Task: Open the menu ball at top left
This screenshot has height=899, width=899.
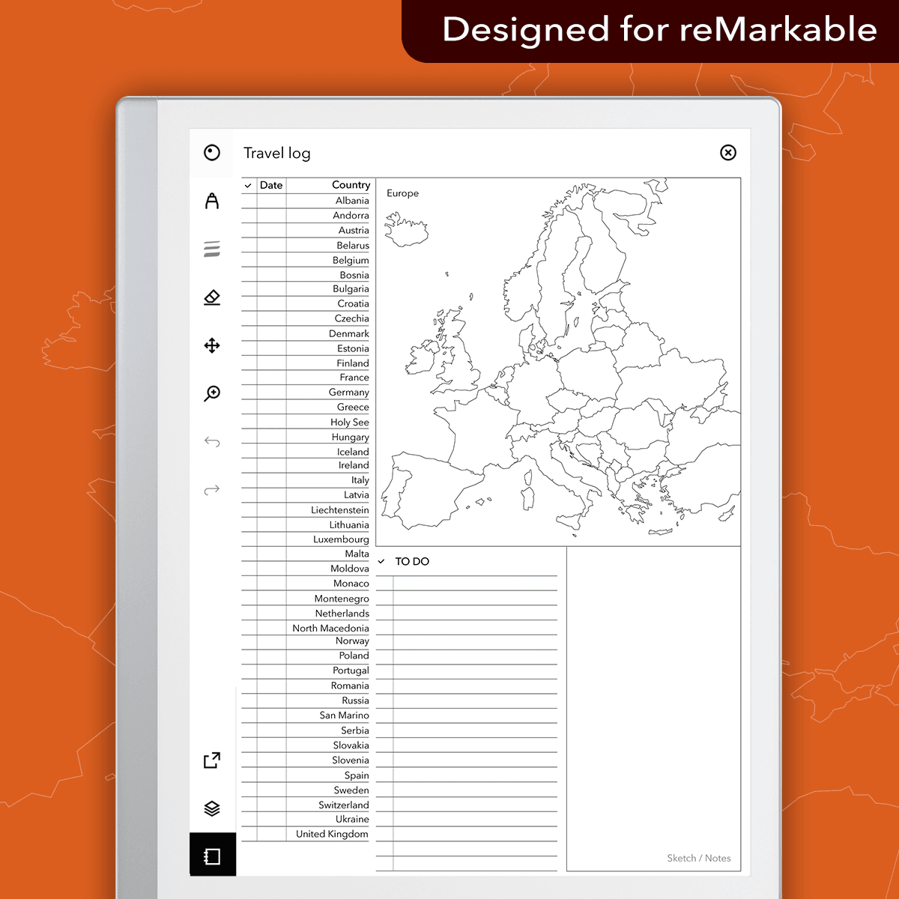Action: point(212,153)
